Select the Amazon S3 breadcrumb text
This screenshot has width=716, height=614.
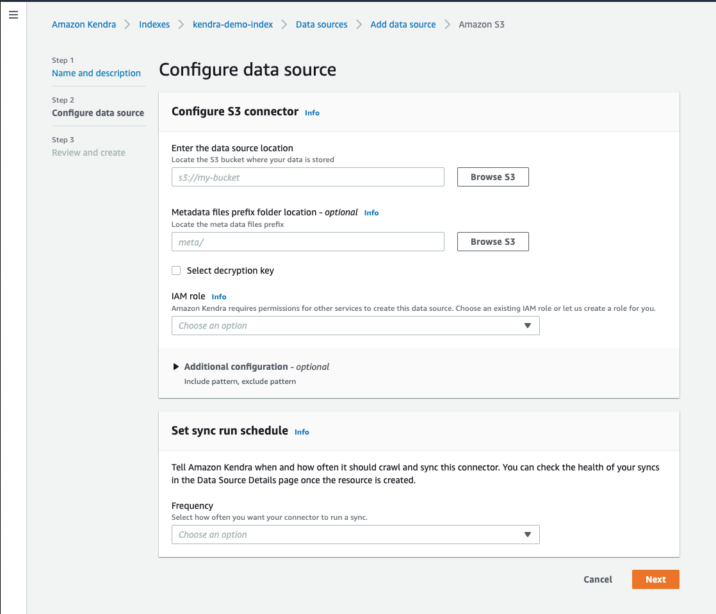(x=482, y=24)
